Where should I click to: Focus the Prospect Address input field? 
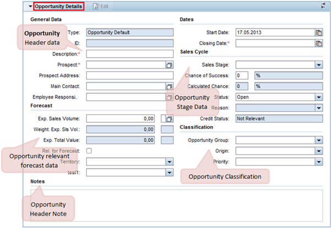129,76
